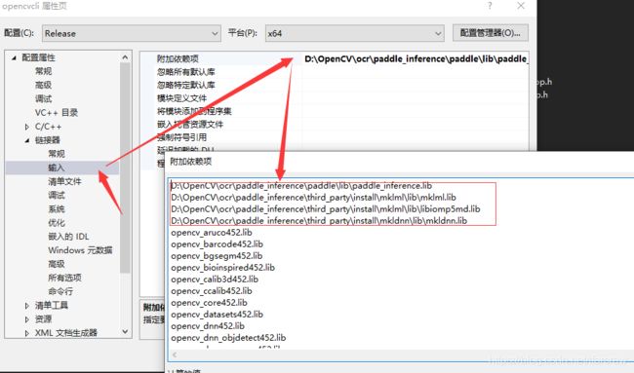634x373 pixels.
Task: Click the mklml.lib path line
Action: (313, 198)
